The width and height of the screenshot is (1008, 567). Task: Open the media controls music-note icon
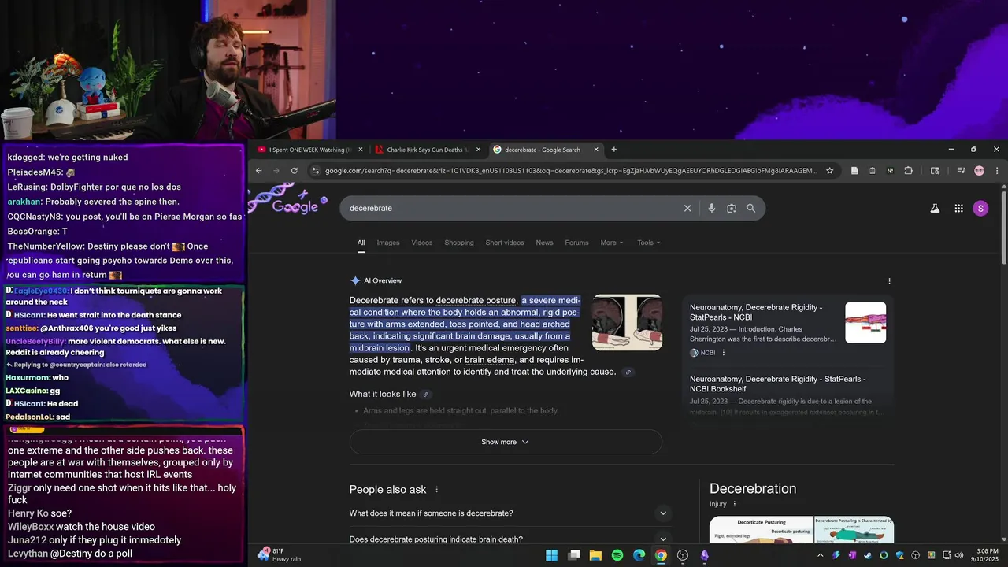pyautogui.click(x=961, y=170)
